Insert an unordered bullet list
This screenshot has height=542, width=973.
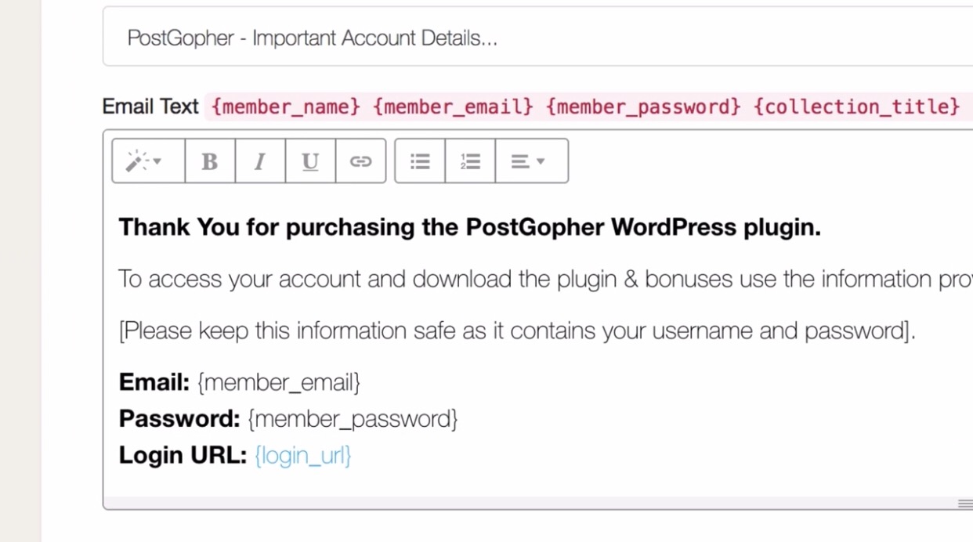[420, 161]
